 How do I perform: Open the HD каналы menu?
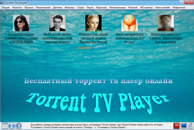pyautogui.click(x=146, y=7)
